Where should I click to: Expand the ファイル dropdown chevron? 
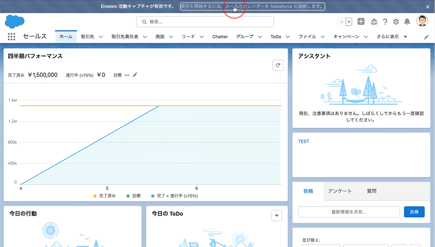[323, 37]
